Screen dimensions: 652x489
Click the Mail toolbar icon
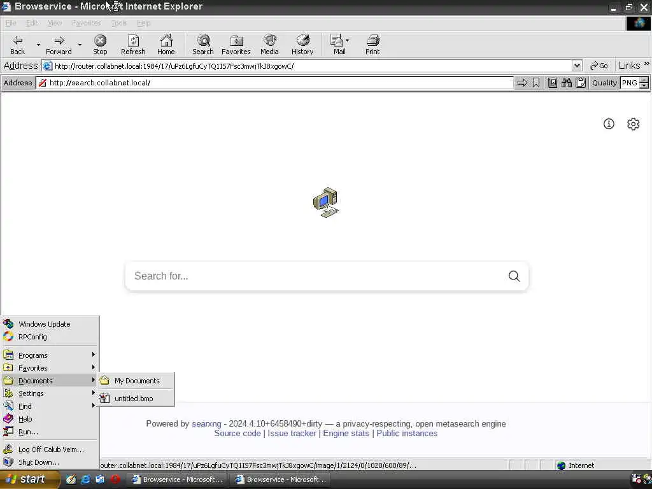[337, 45]
